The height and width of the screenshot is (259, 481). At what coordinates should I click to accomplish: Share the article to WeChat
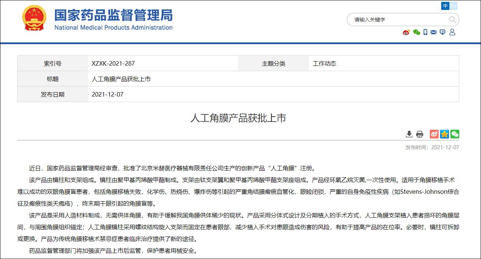[454, 134]
